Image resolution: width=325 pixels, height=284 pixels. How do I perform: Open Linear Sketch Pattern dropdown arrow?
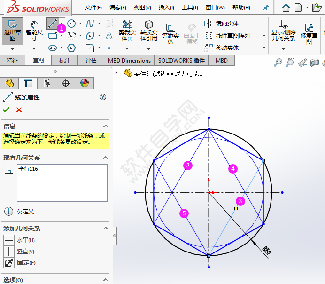(x=264, y=36)
